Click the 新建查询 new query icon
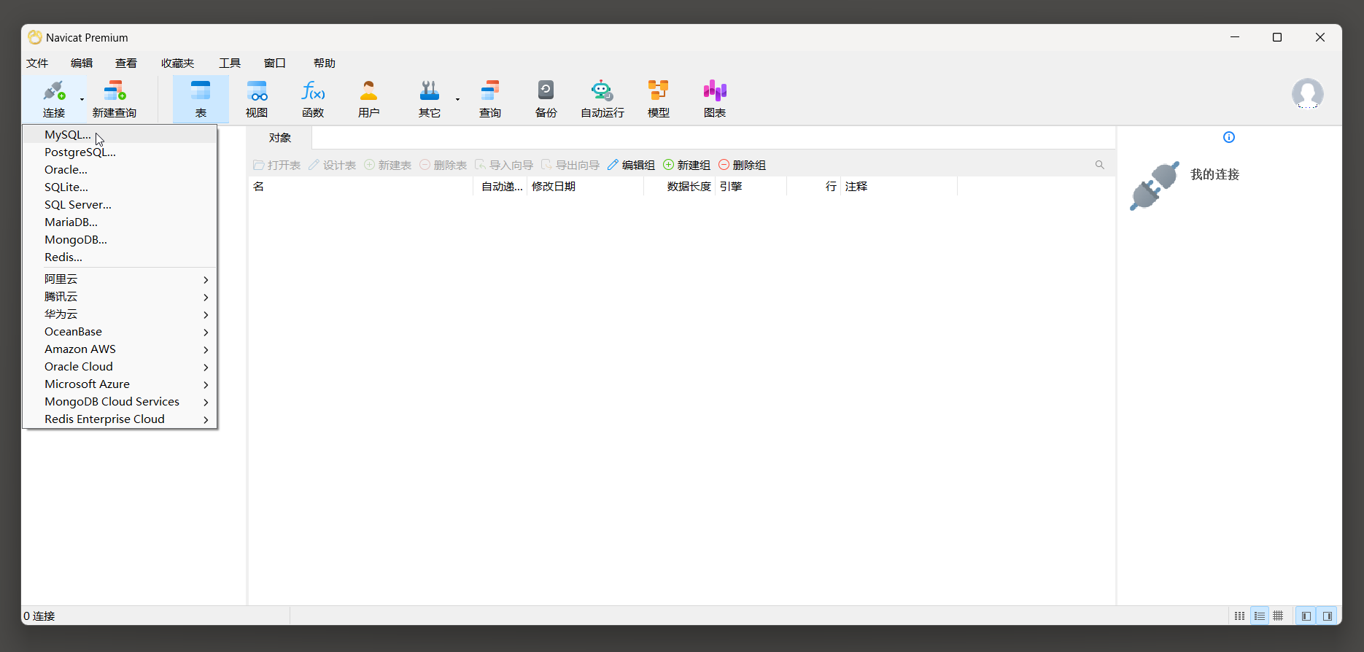The width and height of the screenshot is (1364, 652). coord(115,99)
